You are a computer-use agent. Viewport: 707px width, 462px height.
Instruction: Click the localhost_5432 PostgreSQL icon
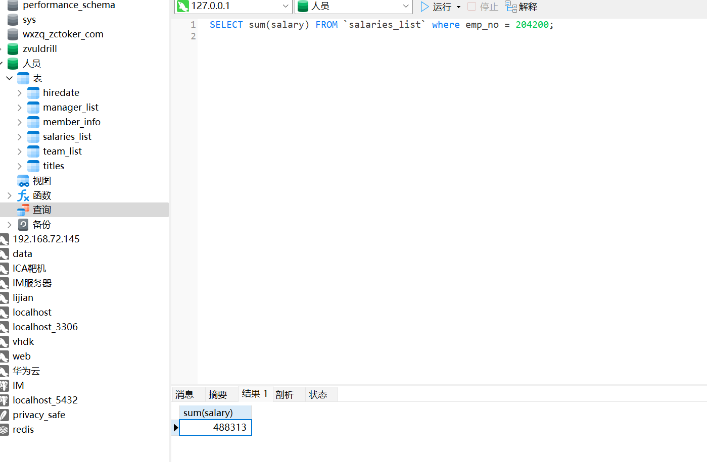click(4, 400)
